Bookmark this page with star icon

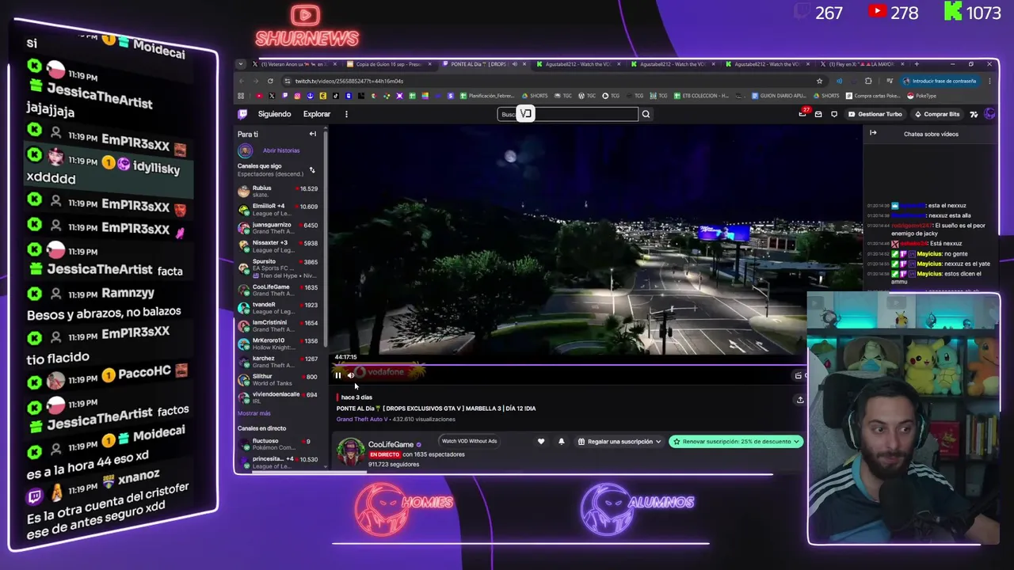pyautogui.click(x=819, y=81)
